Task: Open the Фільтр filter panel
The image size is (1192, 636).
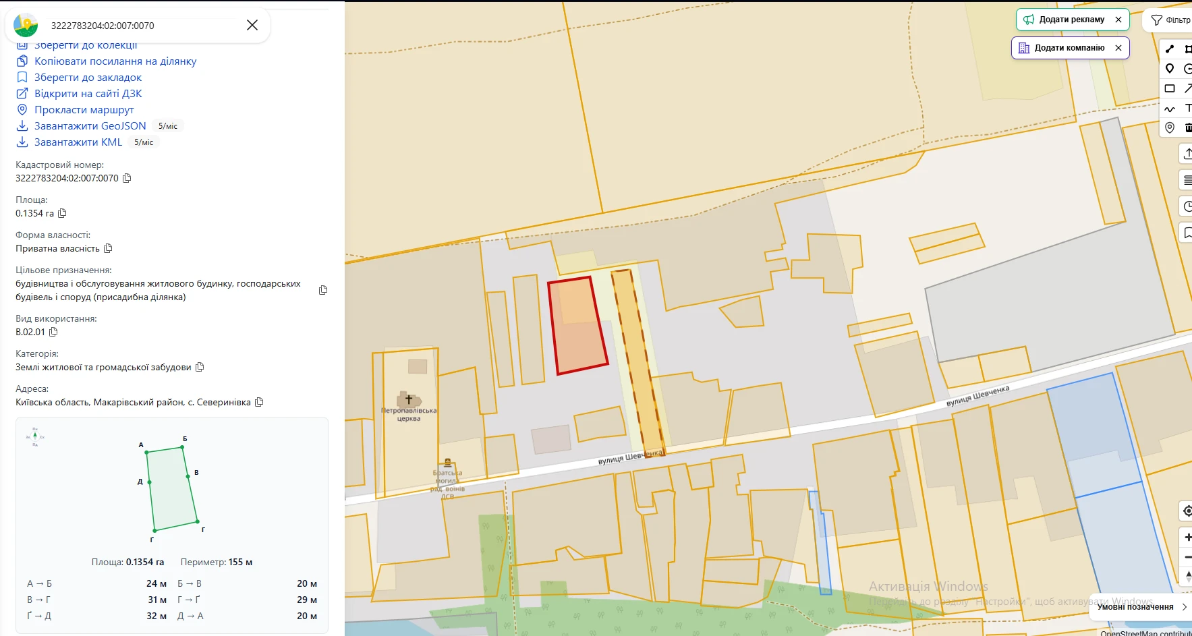Action: click(x=1170, y=20)
